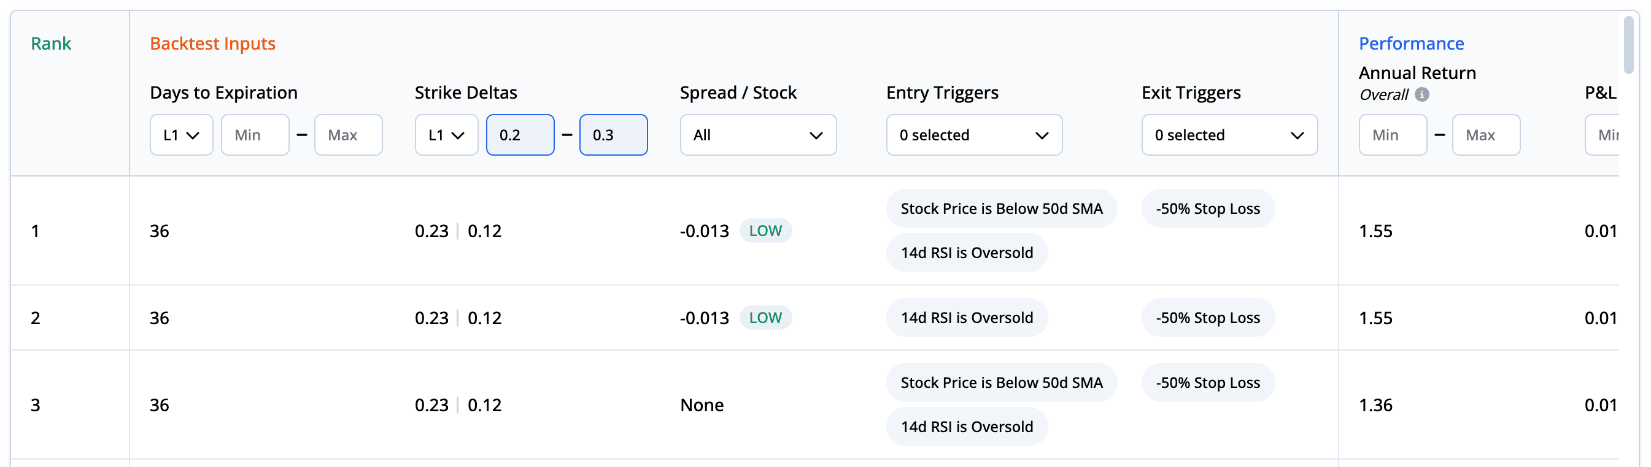
Task: Click Strike Deltas minimum field showing 0.2
Action: coord(520,135)
